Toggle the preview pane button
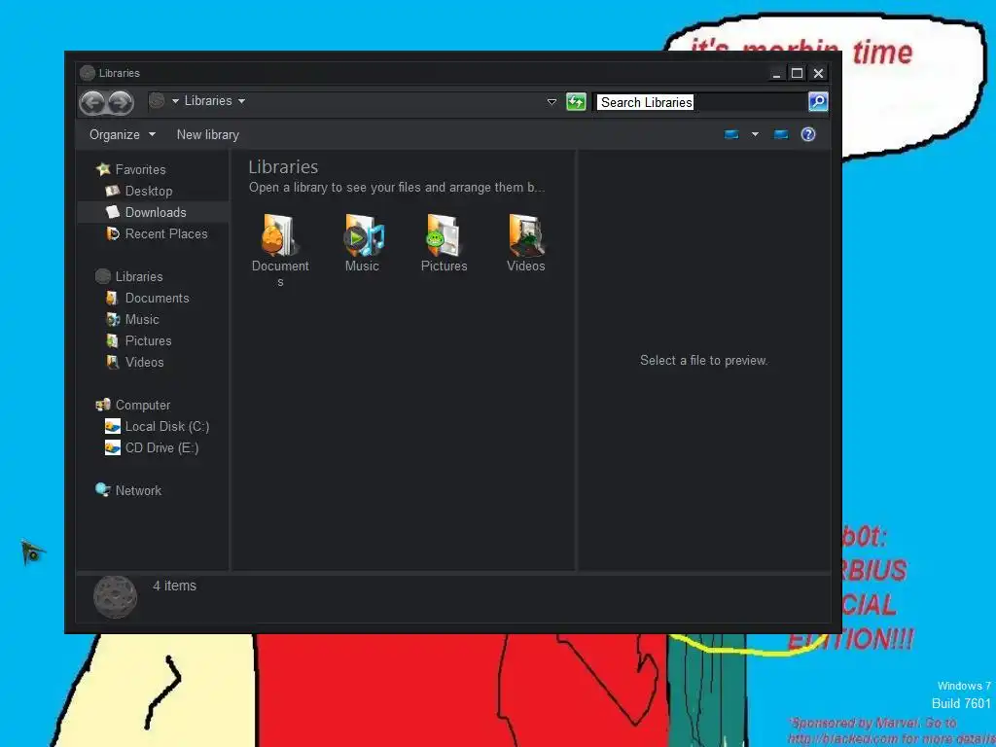The width and height of the screenshot is (996, 747). (781, 134)
